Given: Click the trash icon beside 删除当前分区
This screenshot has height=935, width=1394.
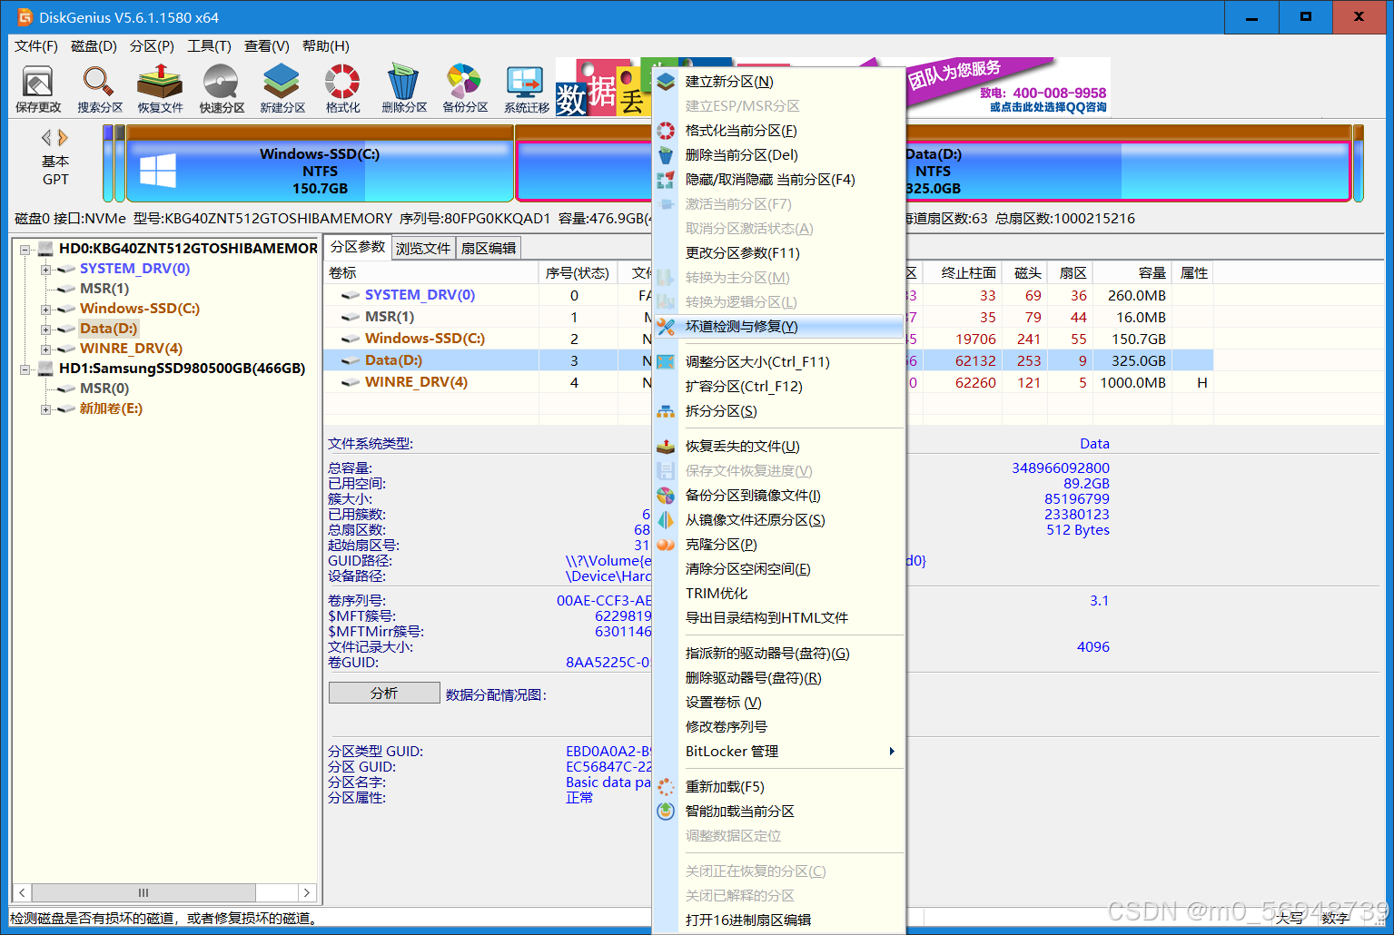Looking at the screenshot, I should click(x=666, y=155).
